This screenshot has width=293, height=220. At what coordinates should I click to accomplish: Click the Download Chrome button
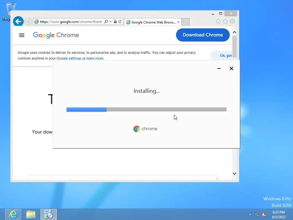(x=203, y=35)
